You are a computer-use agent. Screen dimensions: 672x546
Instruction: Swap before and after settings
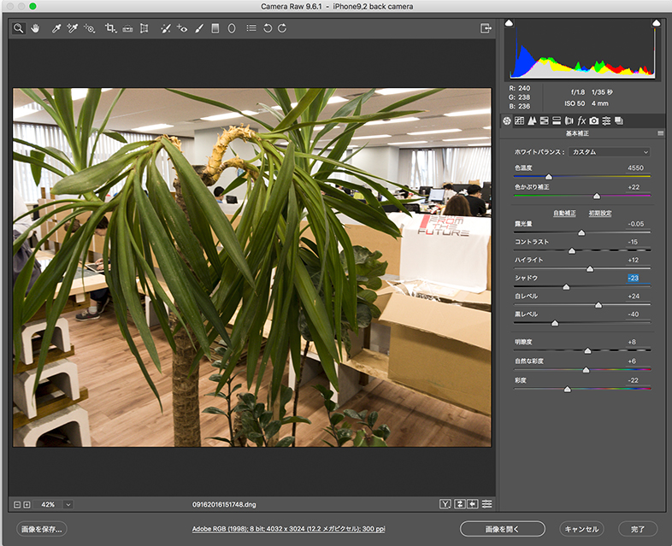[459, 504]
